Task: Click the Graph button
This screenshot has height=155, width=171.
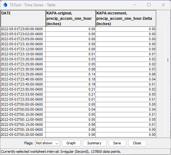Action: pos(71,143)
